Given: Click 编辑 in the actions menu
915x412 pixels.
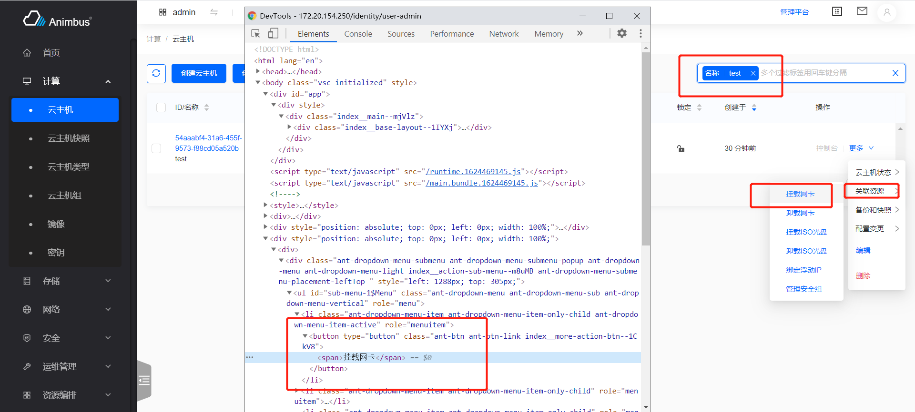Looking at the screenshot, I should pos(863,251).
